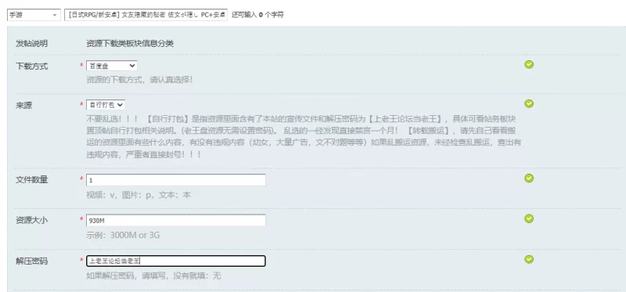Open the 手游 category dropdown
This screenshot has width=626, height=292.
click(x=34, y=15)
